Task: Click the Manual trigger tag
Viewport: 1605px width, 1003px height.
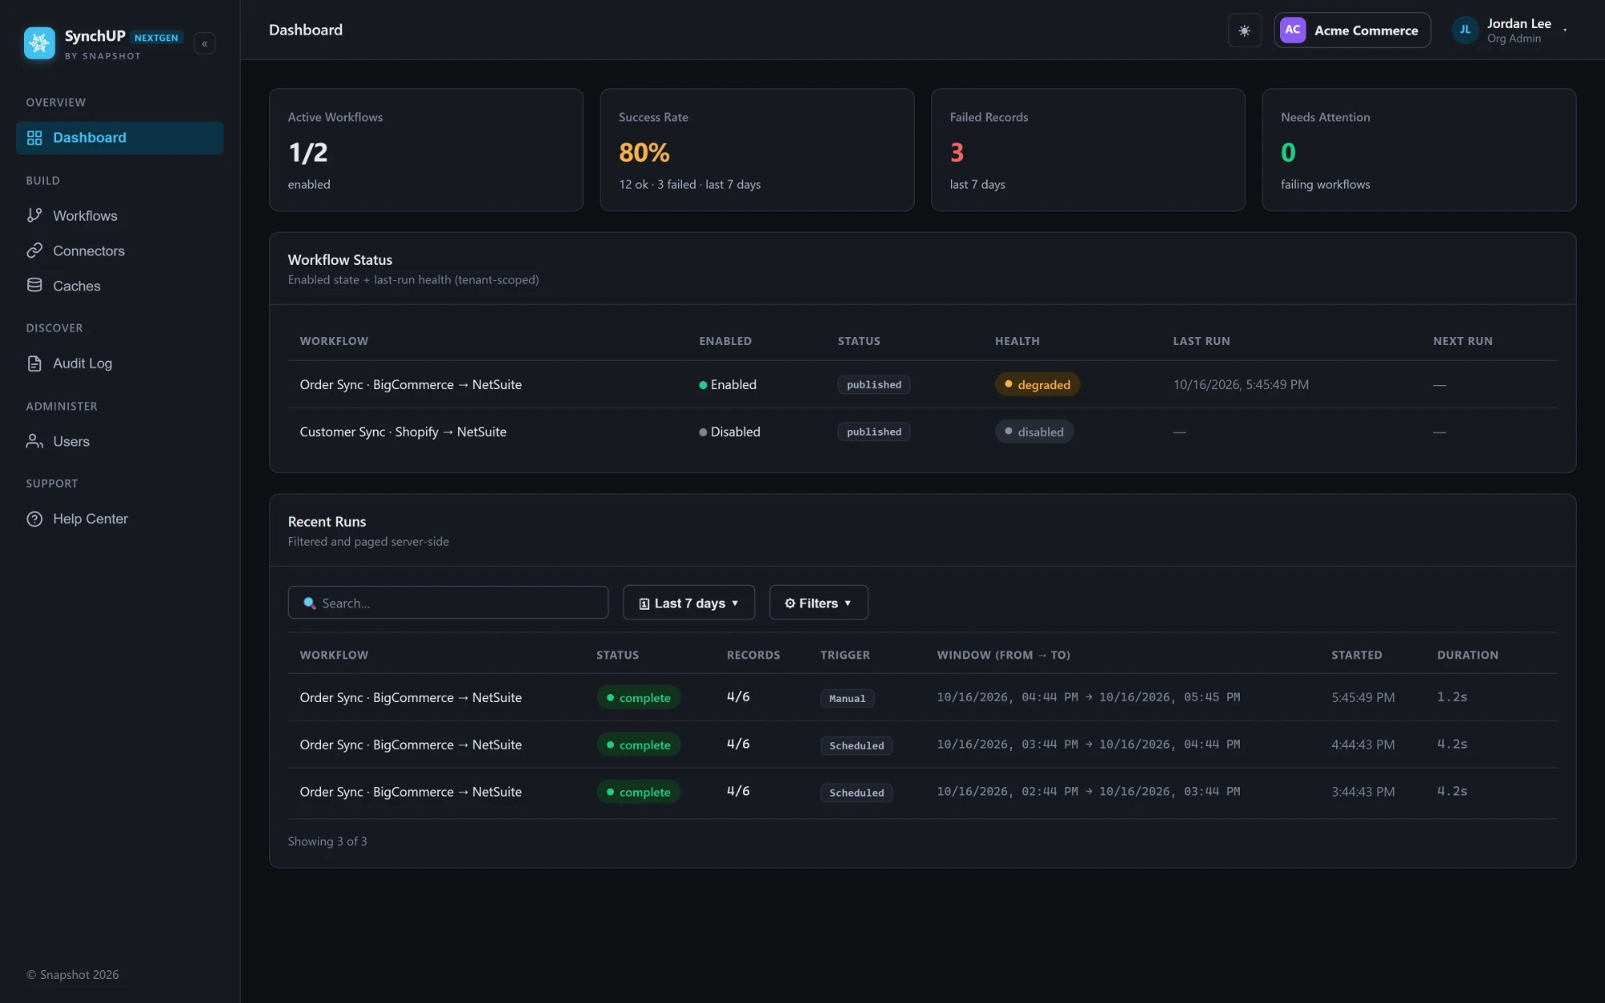Action: (847, 698)
